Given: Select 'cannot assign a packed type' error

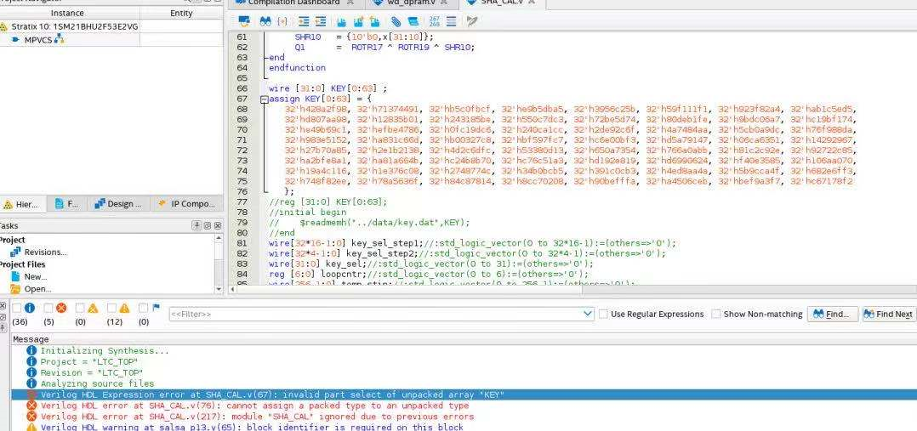Looking at the screenshot, I should coord(254,405).
